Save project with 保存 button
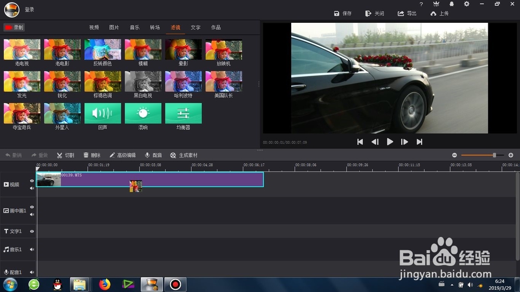 pyautogui.click(x=343, y=14)
